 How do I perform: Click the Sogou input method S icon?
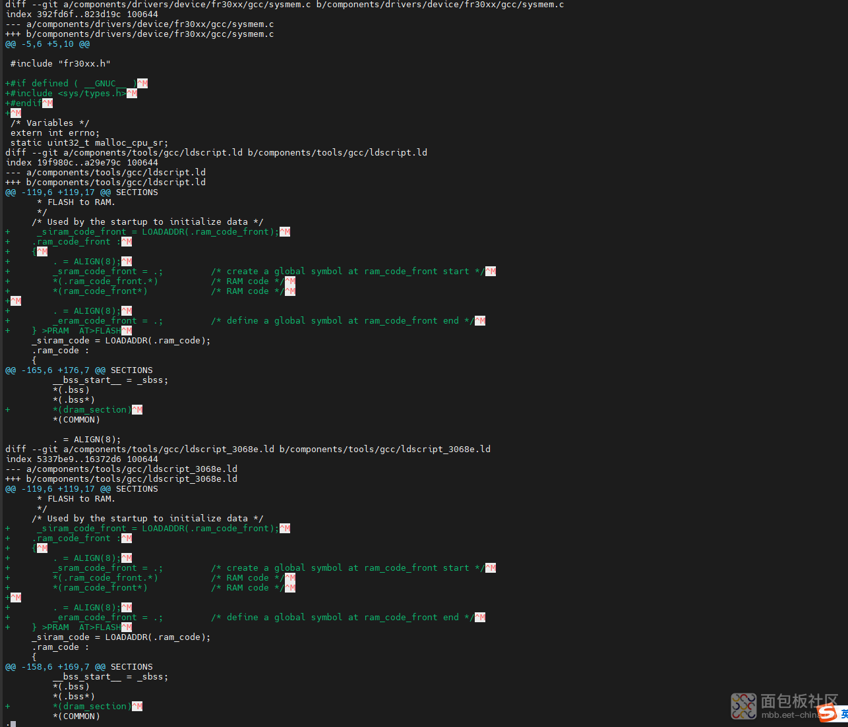point(827,712)
